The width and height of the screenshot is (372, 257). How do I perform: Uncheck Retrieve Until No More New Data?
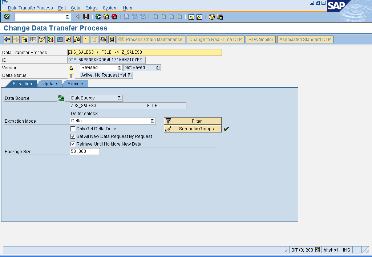click(73, 144)
